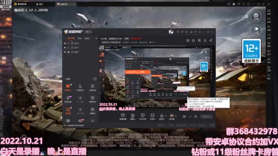Switch to the second scene tab
Screen dimensions: 278x156
(x=80, y=38)
